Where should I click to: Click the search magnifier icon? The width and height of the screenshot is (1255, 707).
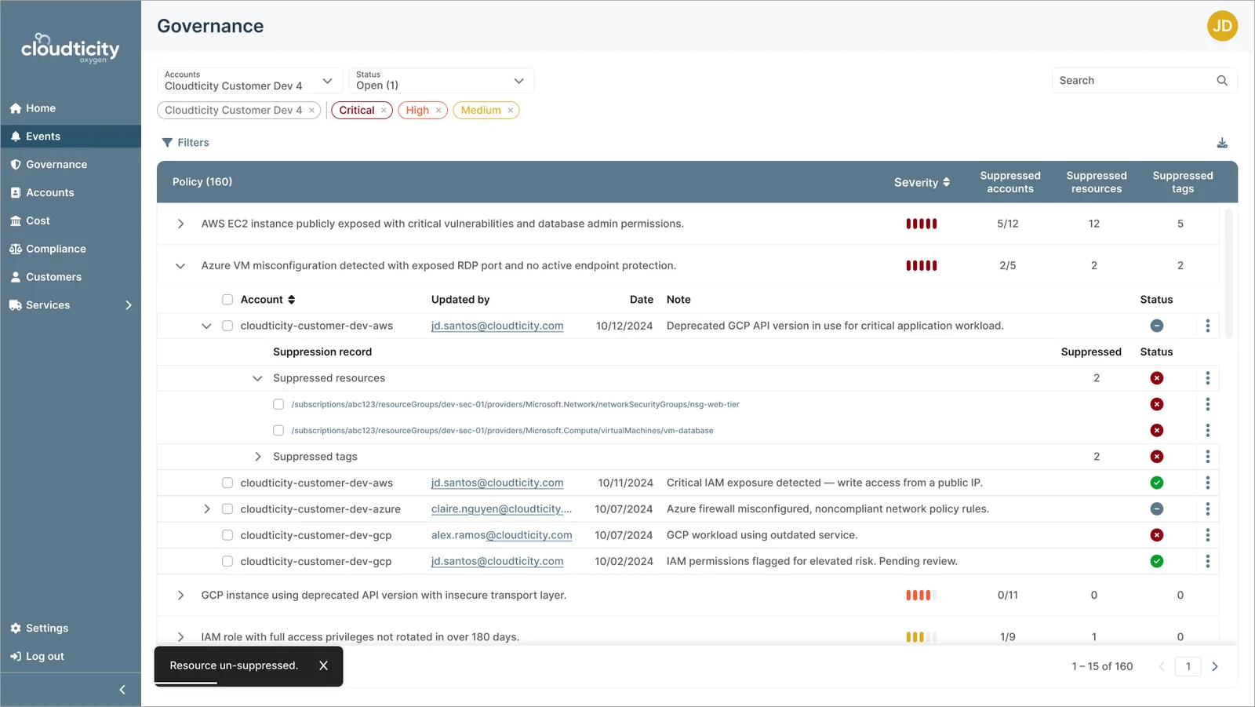click(x=1222, y=81)
